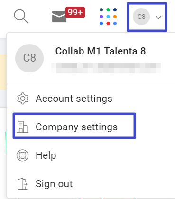Click the small C8 avatar in top bar

[141, 17]
